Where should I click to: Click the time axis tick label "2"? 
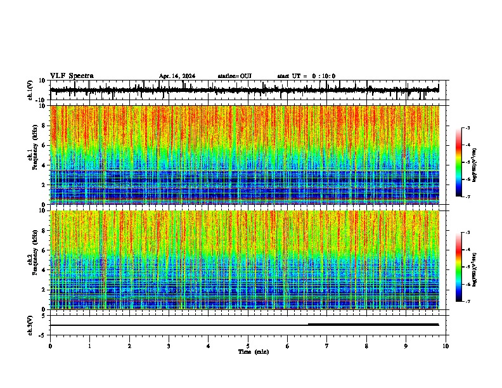[x=129, y=346]
